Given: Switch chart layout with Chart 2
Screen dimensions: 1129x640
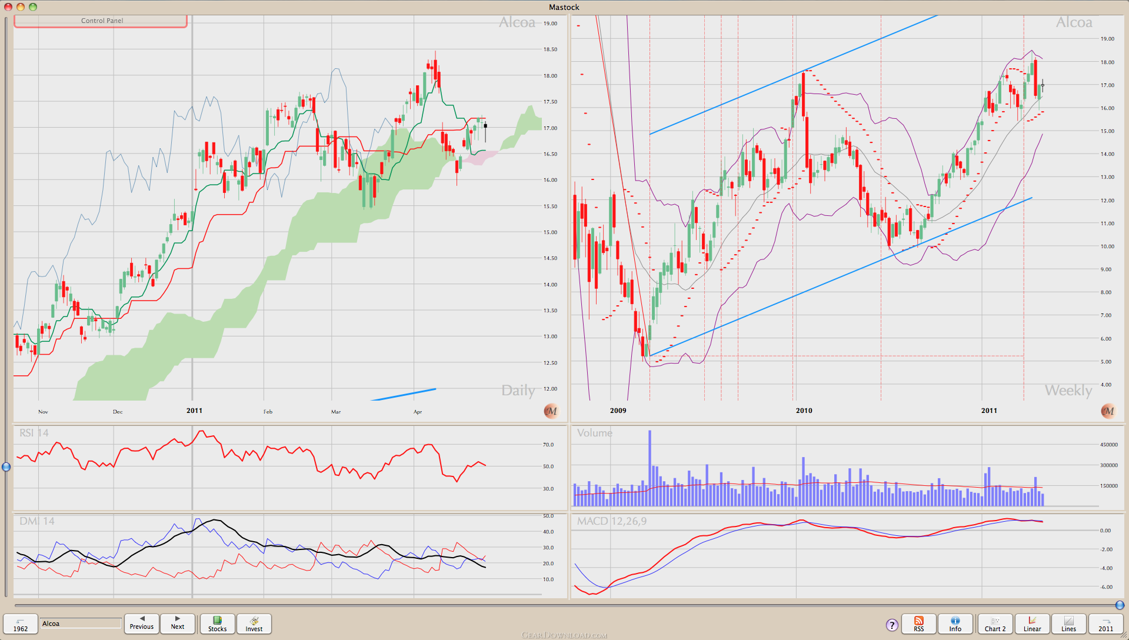Looking at the screenshot, I should pos(995,624).
